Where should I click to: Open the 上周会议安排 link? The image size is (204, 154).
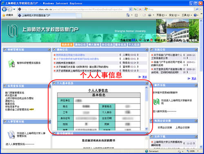pyautogui.click(x=182, y=128)
